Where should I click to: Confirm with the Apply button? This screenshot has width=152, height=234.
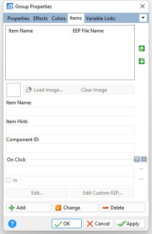130,224
